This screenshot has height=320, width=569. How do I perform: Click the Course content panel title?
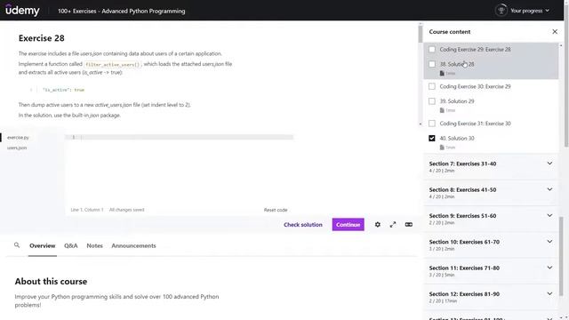pyautogui.click(x=450, y=32)
